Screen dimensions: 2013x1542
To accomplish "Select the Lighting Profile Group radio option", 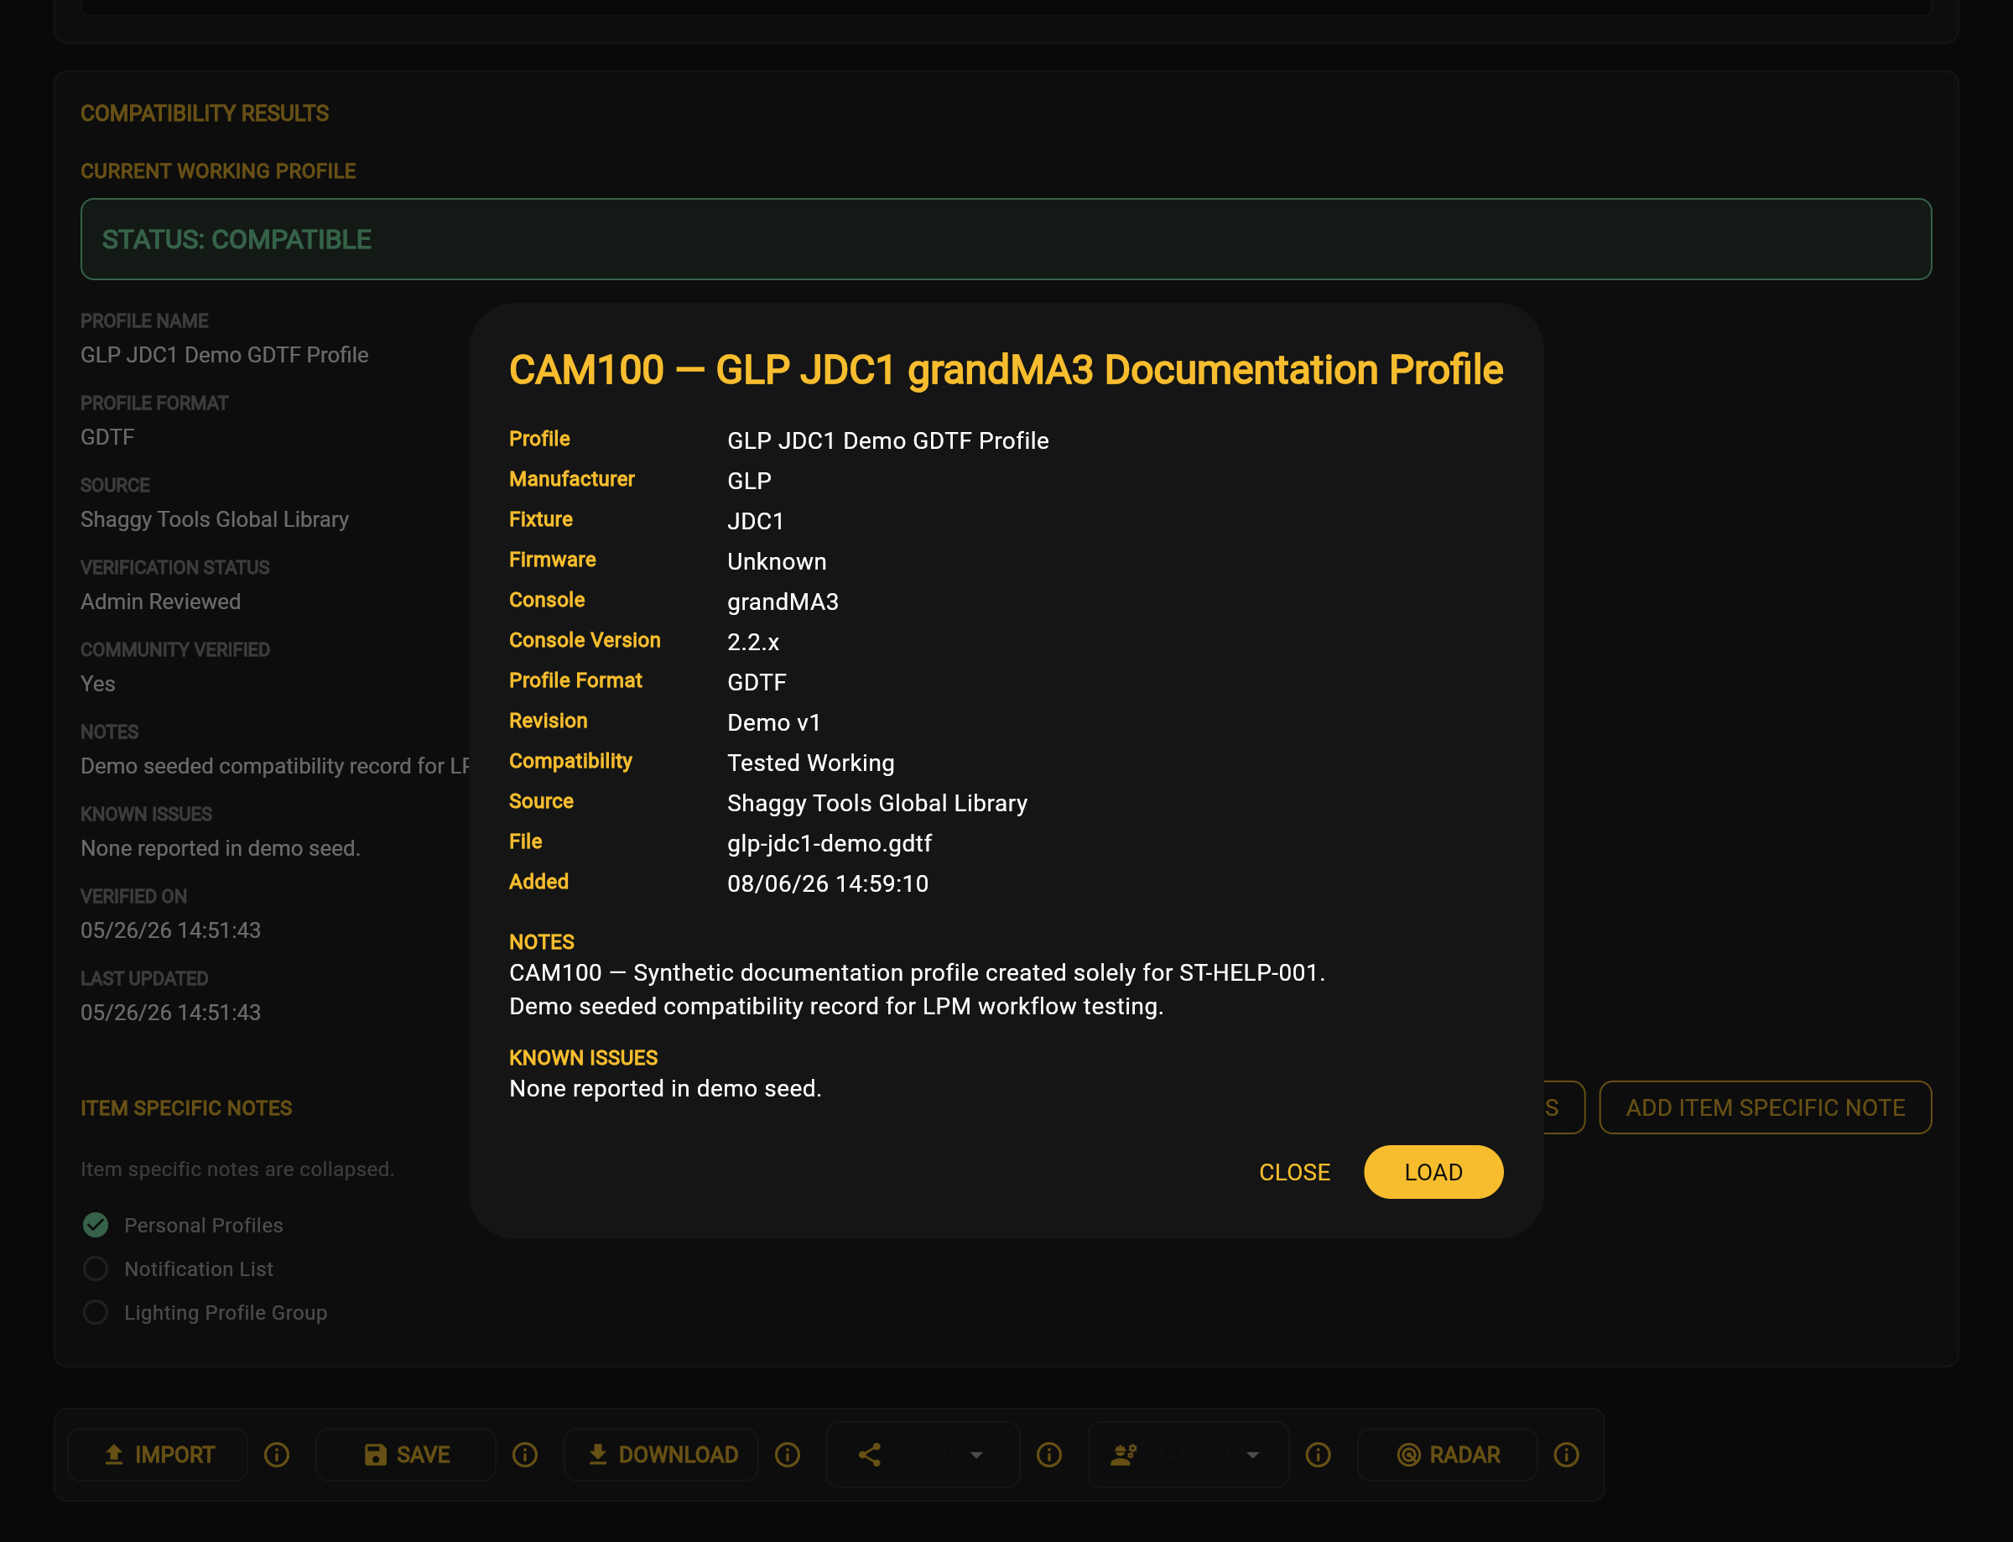I will [x=96, y=1311].
